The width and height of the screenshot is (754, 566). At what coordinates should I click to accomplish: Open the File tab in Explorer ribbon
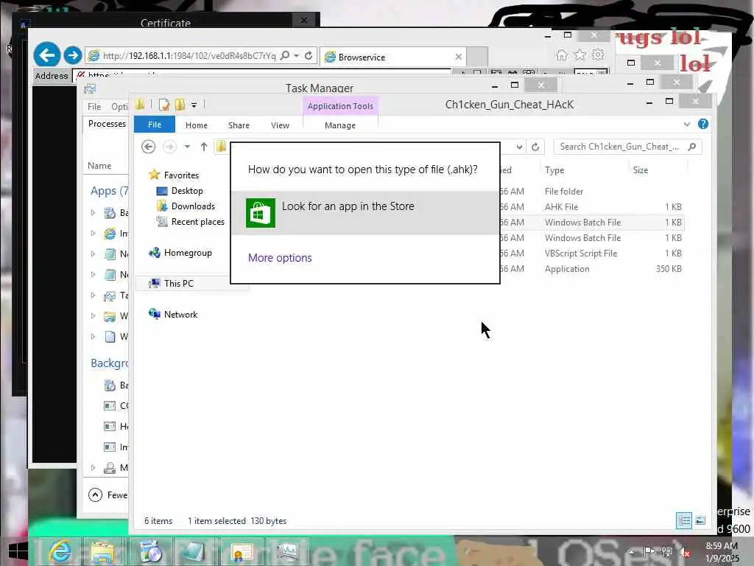point(155,125)
